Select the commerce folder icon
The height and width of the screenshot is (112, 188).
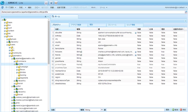[17, 61]
